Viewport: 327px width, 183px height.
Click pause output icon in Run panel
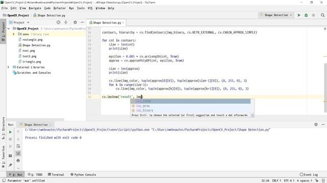(10, 146)
